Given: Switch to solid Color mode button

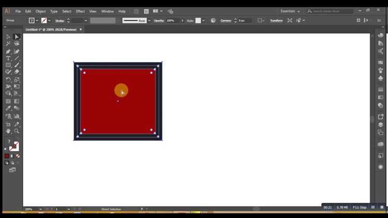Looking at the screenshot, I should pyautogui.click(x=7, y=156).
